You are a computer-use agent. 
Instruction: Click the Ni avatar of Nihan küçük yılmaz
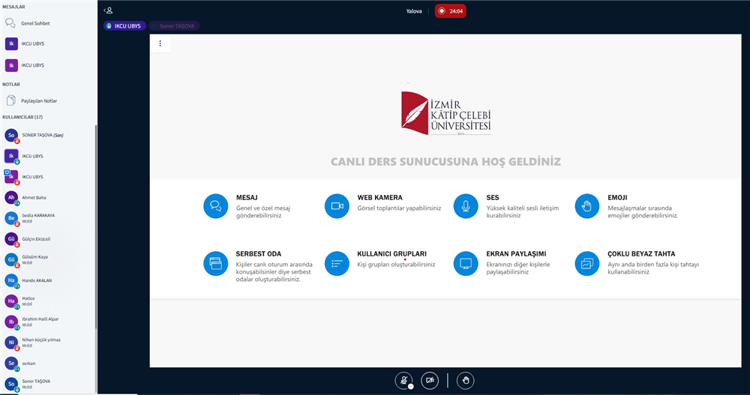tap(11, 343)
